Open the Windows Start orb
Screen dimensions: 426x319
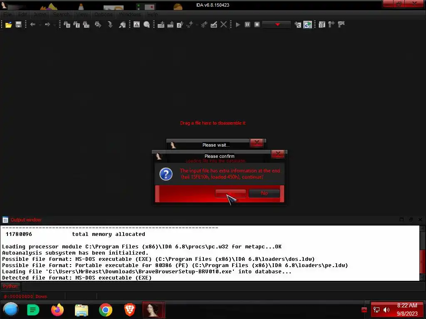pos(10,309)
